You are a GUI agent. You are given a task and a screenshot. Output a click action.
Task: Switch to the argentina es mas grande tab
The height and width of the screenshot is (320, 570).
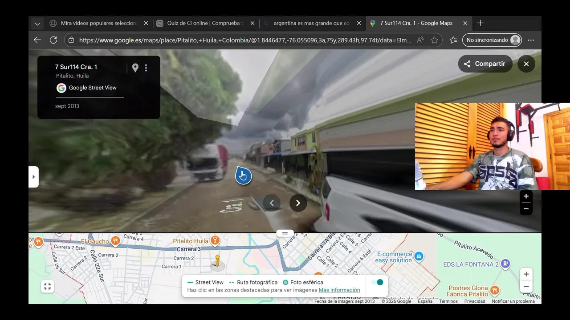tap(312, 23)
